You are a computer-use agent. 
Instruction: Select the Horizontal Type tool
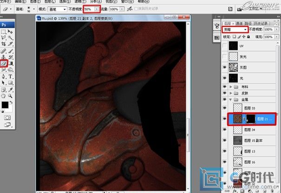[x=10, y=77]
